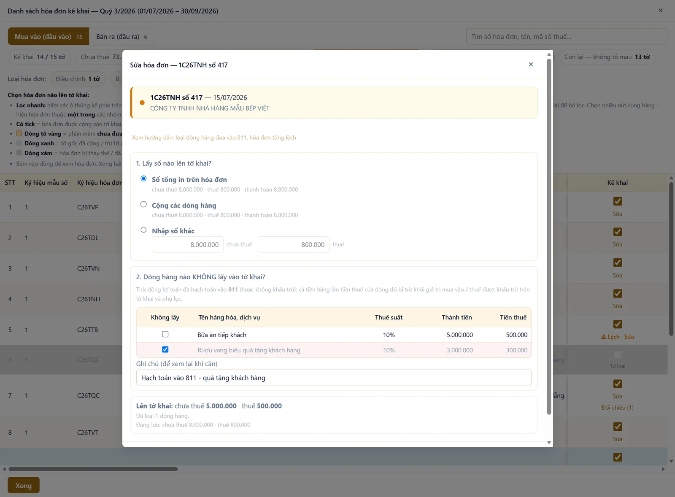Uncheck Kê khai checkbox for row C26TVP
675x497 pixels.
(x=618, y=201)
